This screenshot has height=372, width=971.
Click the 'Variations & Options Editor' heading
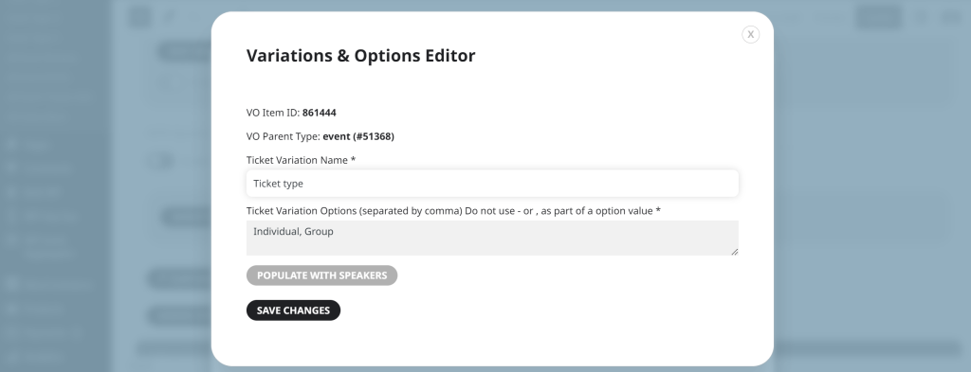[x=361, y=56]
